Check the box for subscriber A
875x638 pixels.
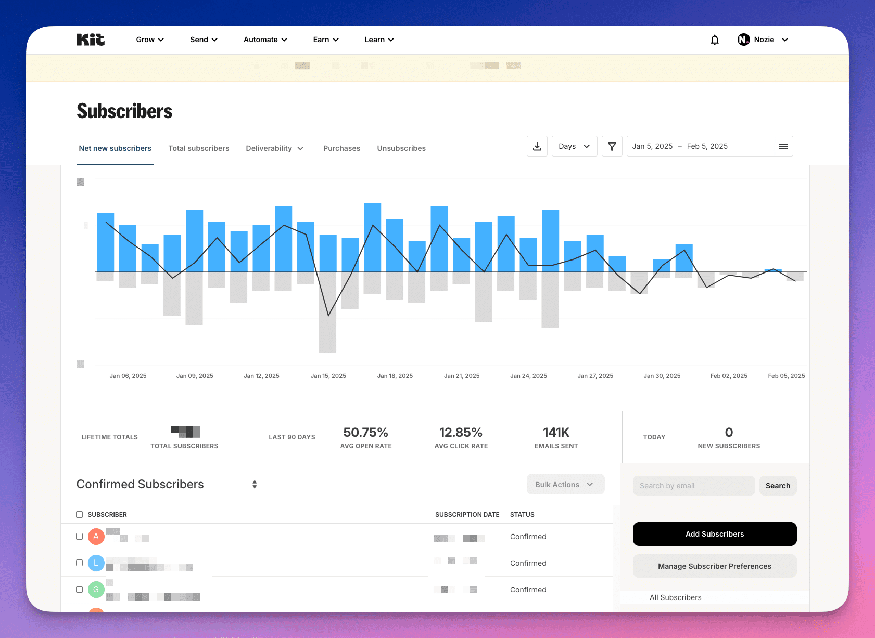coord(80,537)
